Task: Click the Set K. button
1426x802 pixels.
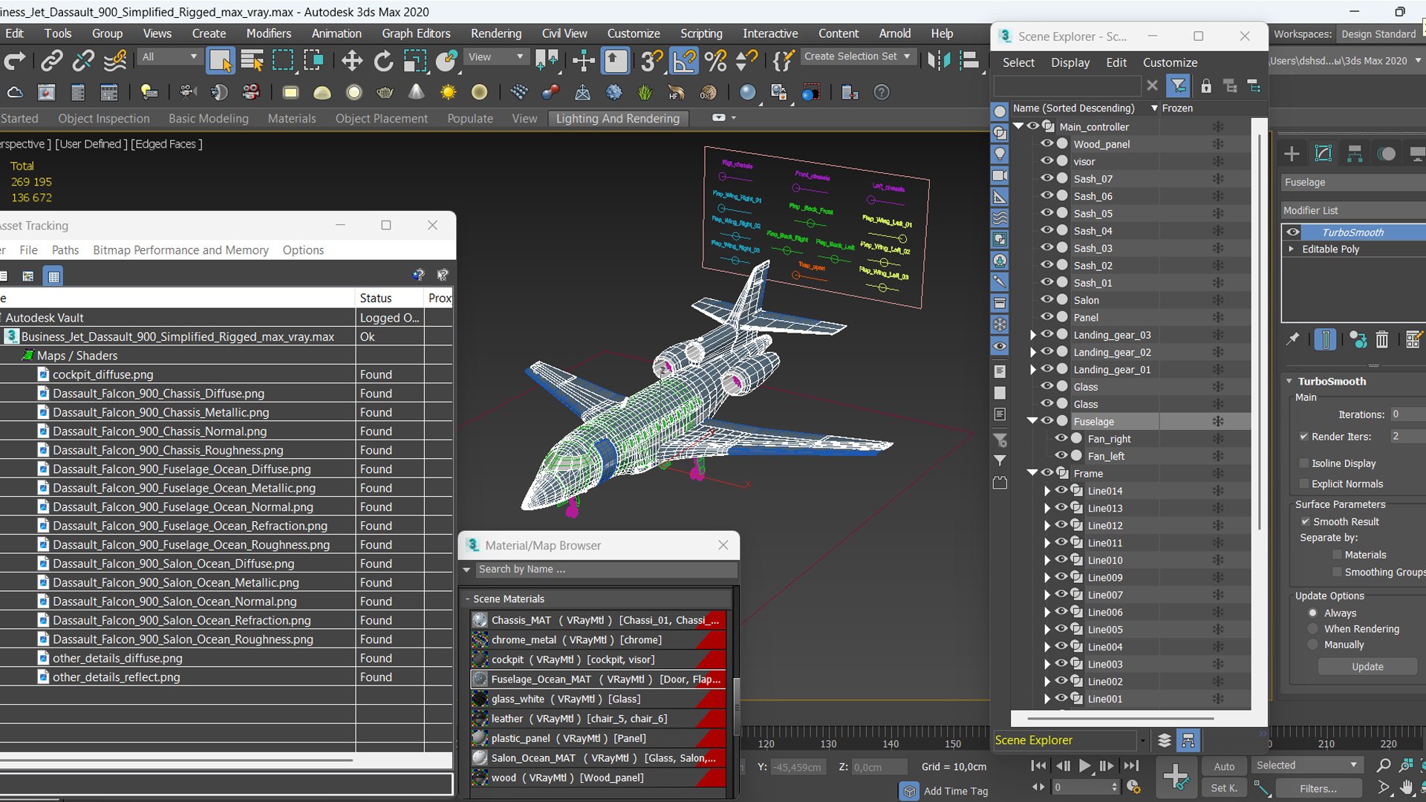Action: tap(1224, 789)
